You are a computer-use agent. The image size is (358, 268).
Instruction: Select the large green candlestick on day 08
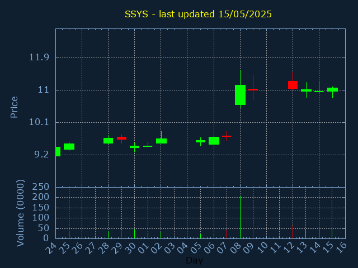pos(240,95)
